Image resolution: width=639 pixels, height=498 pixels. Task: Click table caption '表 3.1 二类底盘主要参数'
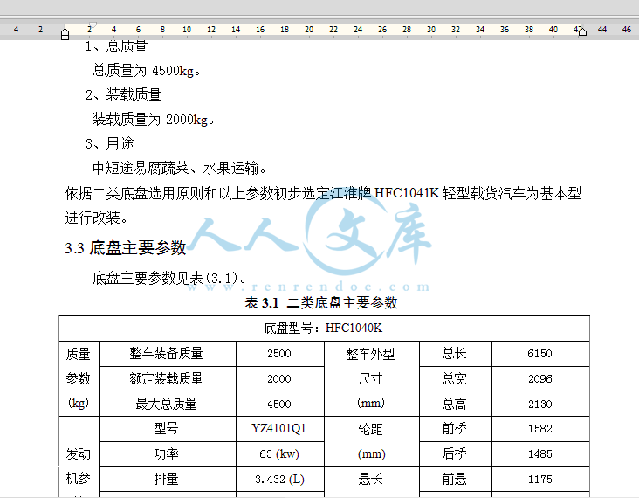coord(321,302)
